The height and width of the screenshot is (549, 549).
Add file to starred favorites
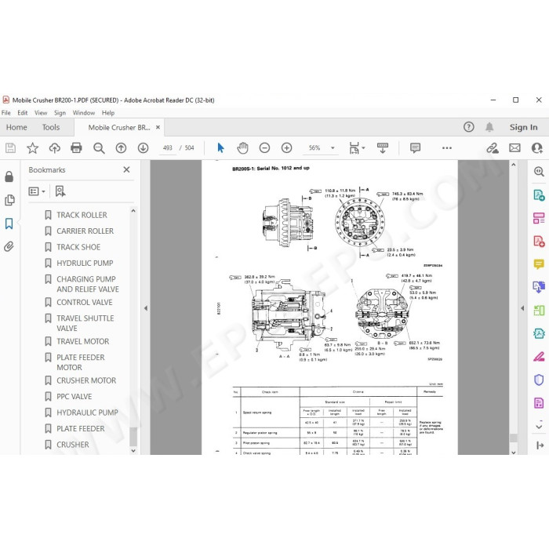coord(33,148)
